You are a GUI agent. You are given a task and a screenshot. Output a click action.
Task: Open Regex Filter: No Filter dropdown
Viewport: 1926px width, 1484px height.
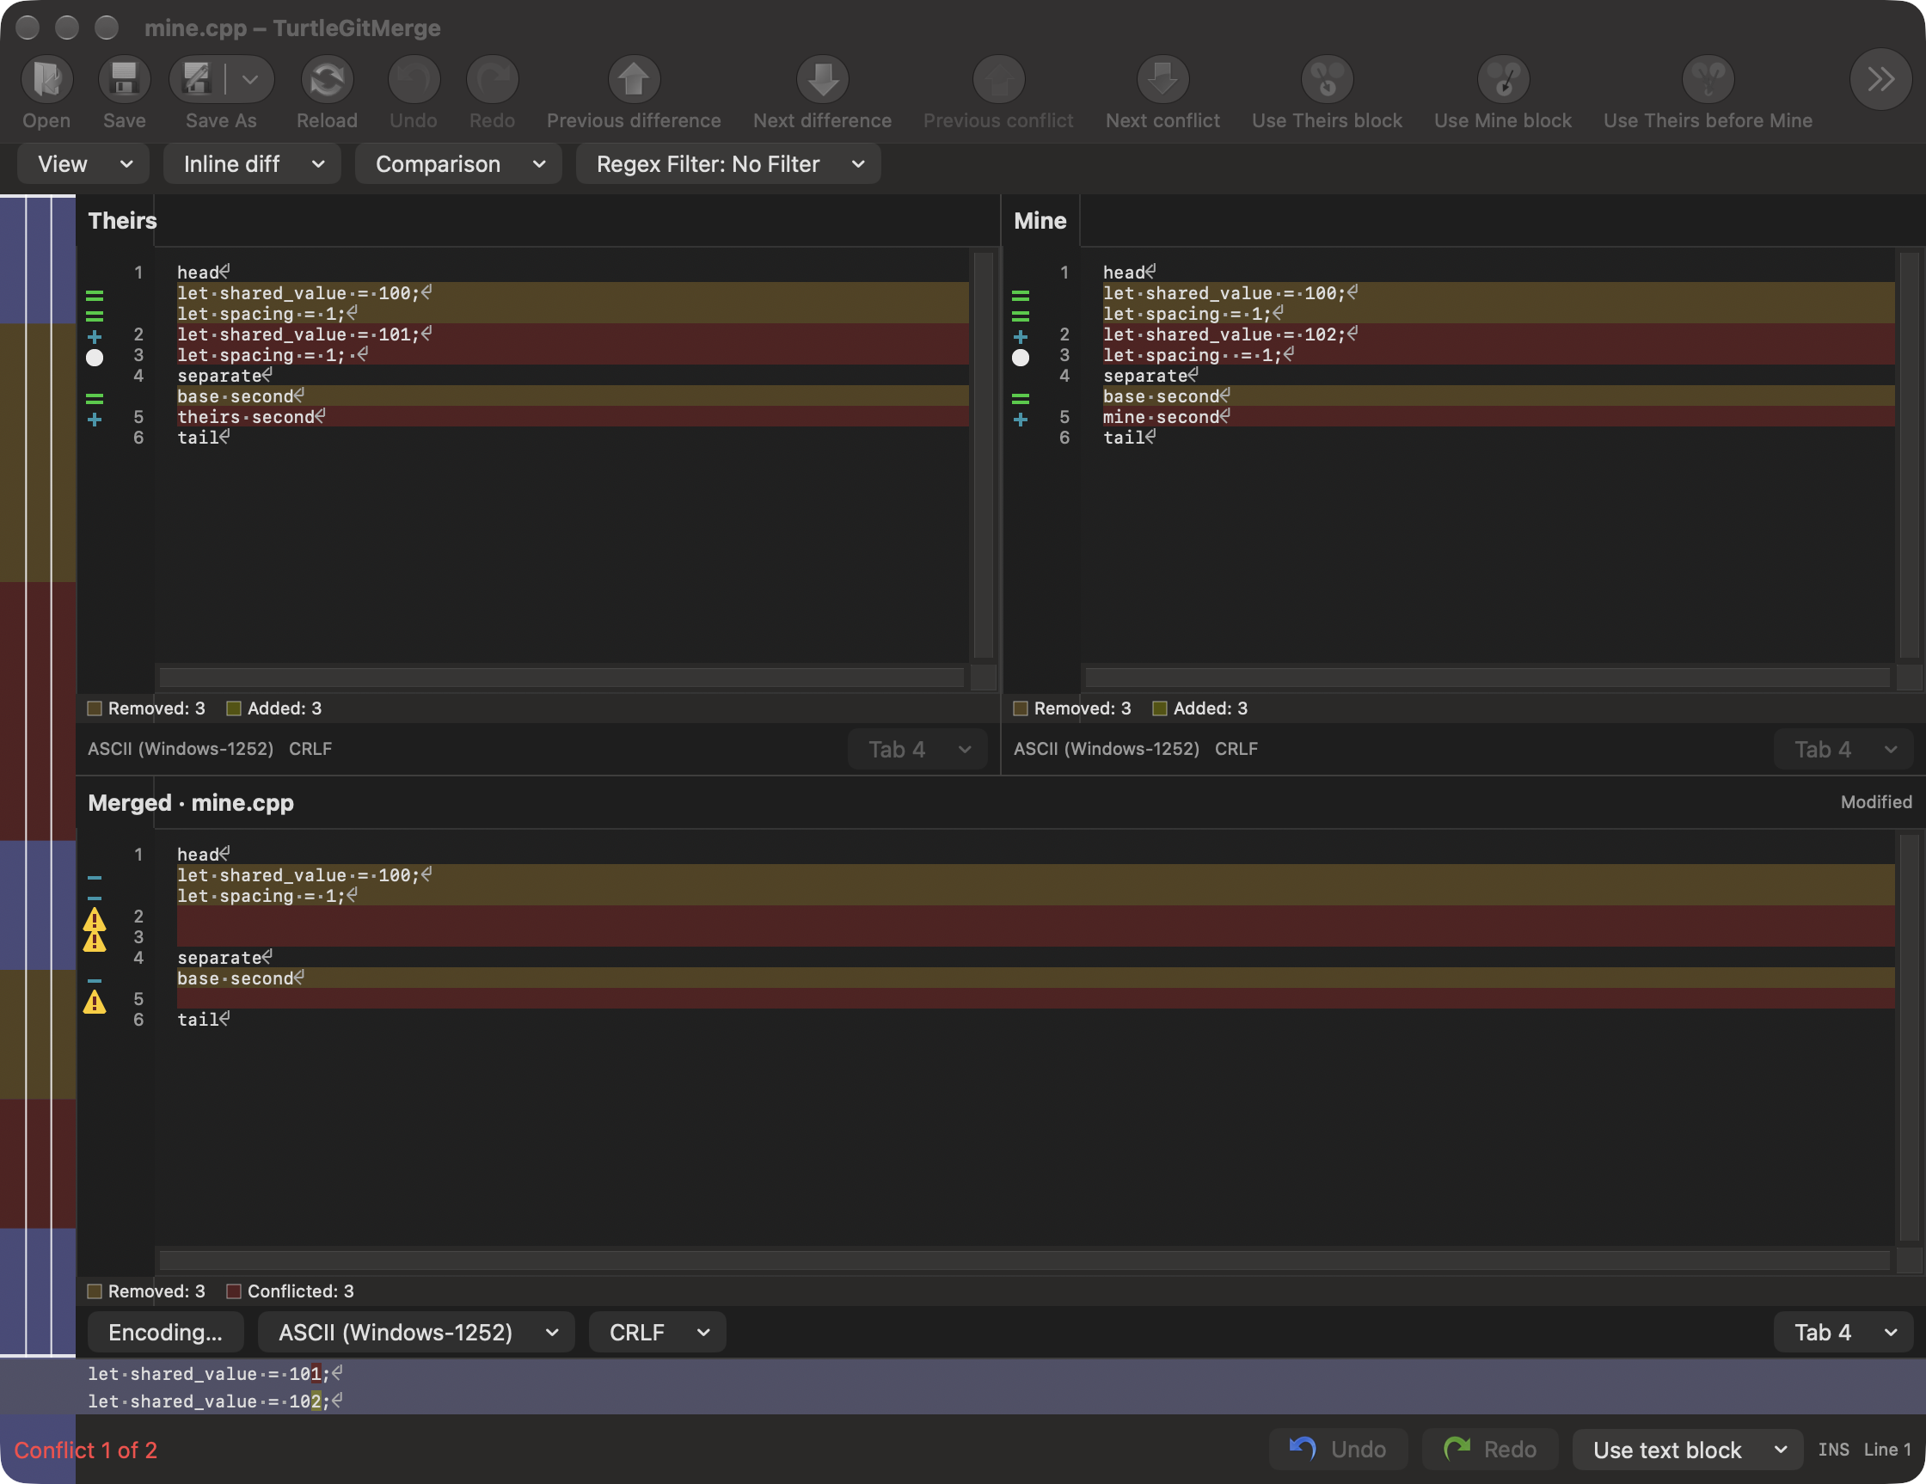coord(728,164)
